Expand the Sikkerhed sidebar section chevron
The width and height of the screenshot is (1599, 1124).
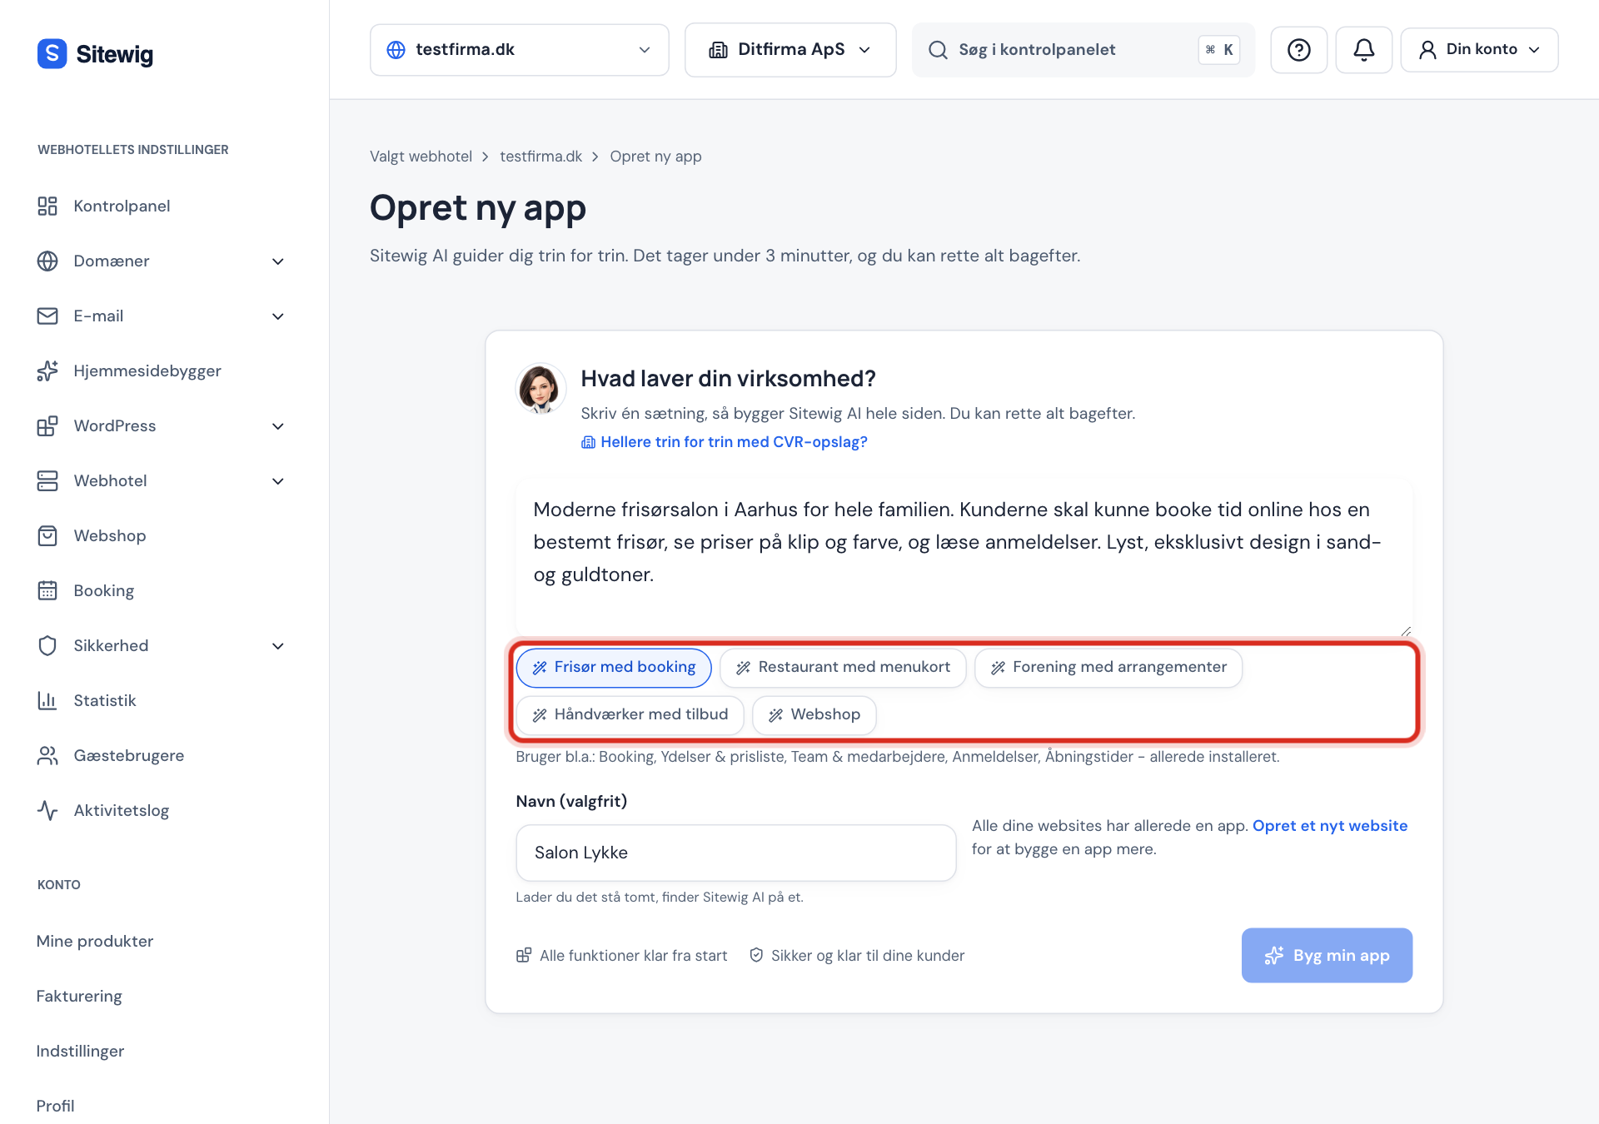[278, 646]
